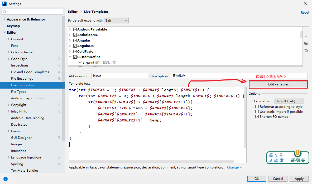Click the Change applicable contexts link

click(234, 167)
